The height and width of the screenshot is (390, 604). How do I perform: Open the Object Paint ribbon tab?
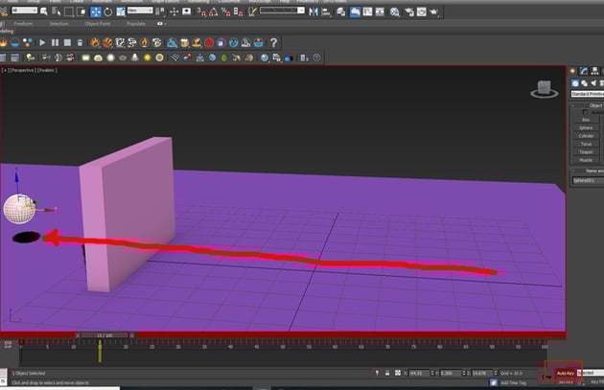[x=97, y=23]
